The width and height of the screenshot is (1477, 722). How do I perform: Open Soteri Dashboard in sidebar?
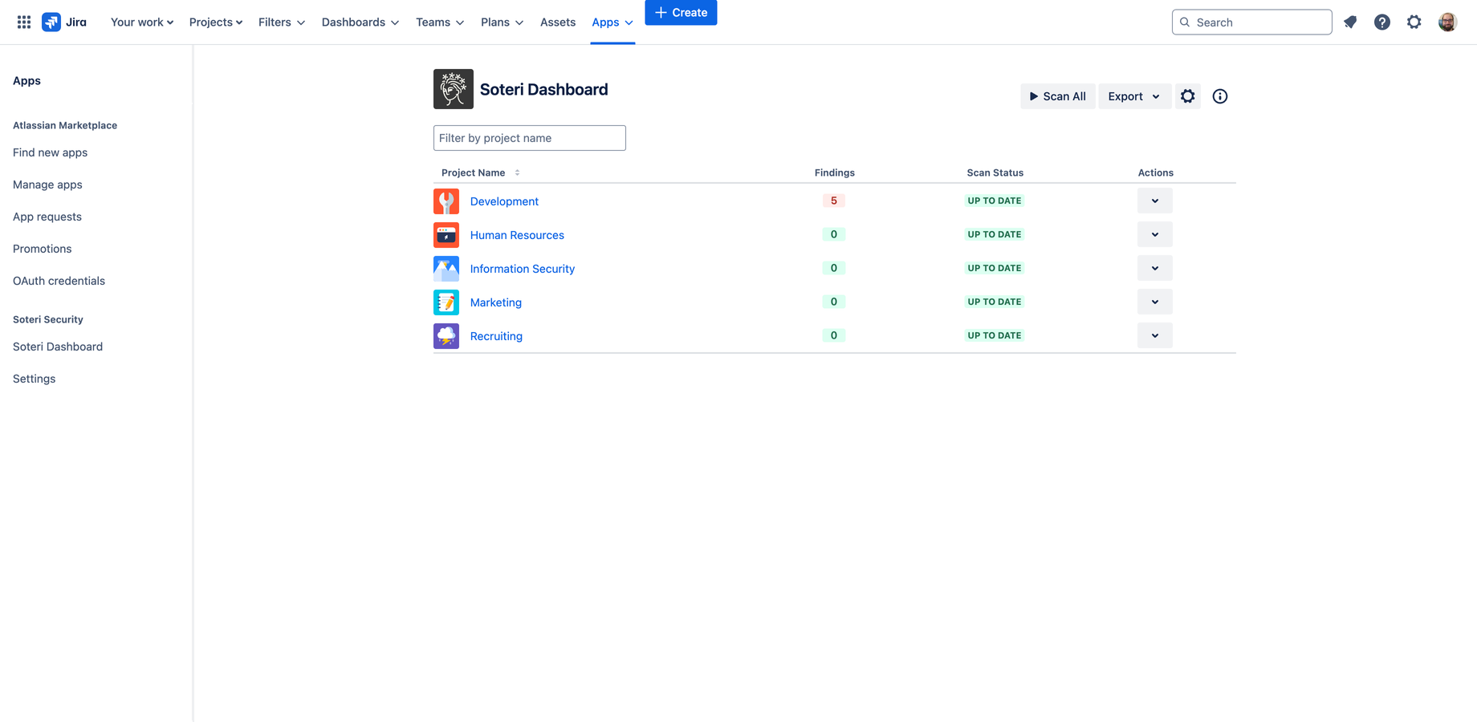(x=58, y=347)
